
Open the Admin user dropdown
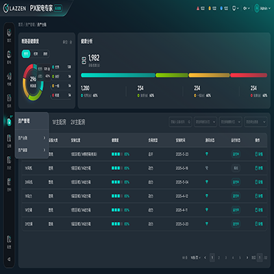[x=262, y=8]
